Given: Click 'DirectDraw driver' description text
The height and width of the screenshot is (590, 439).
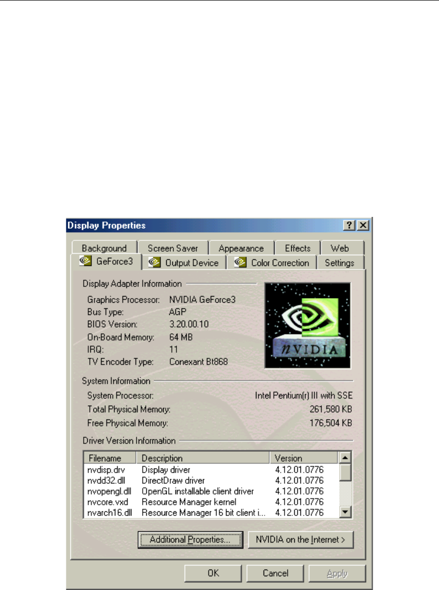Looking at the screenshot, I should 173,480.
